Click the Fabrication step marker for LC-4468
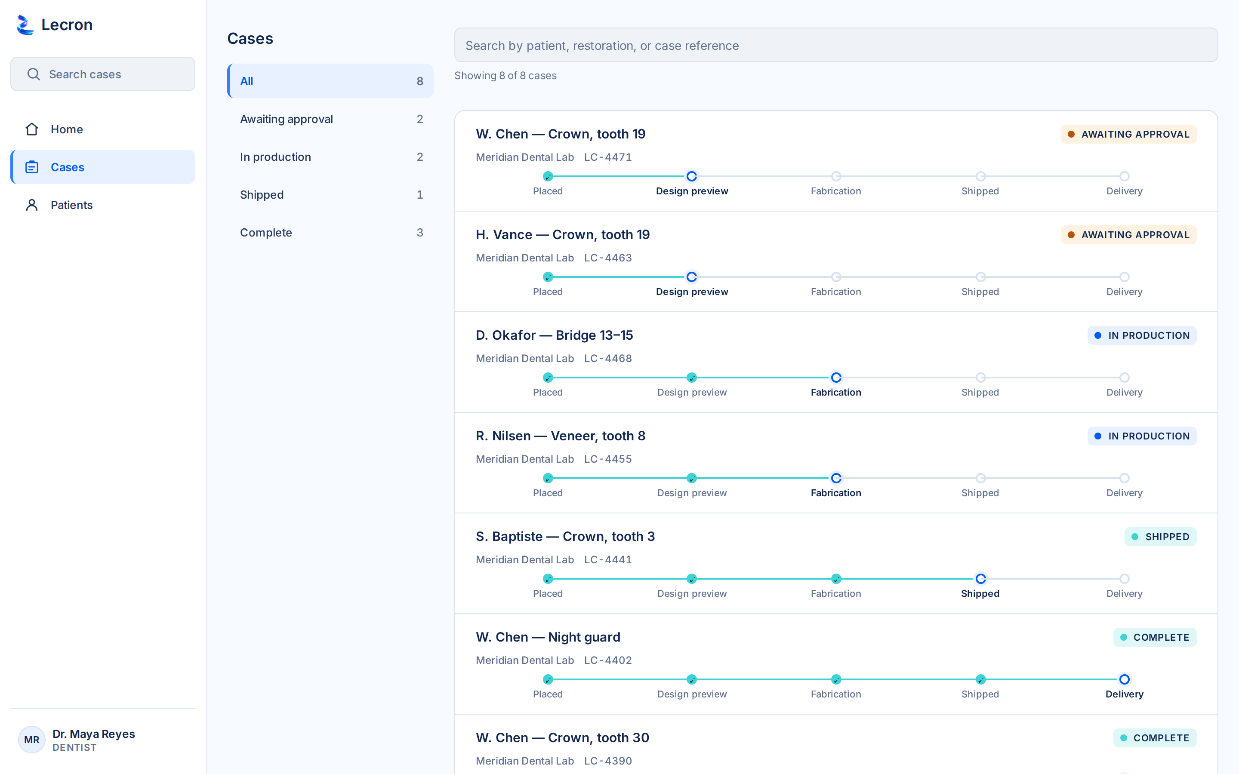1239x774 pixels. [x=836, y=377]
